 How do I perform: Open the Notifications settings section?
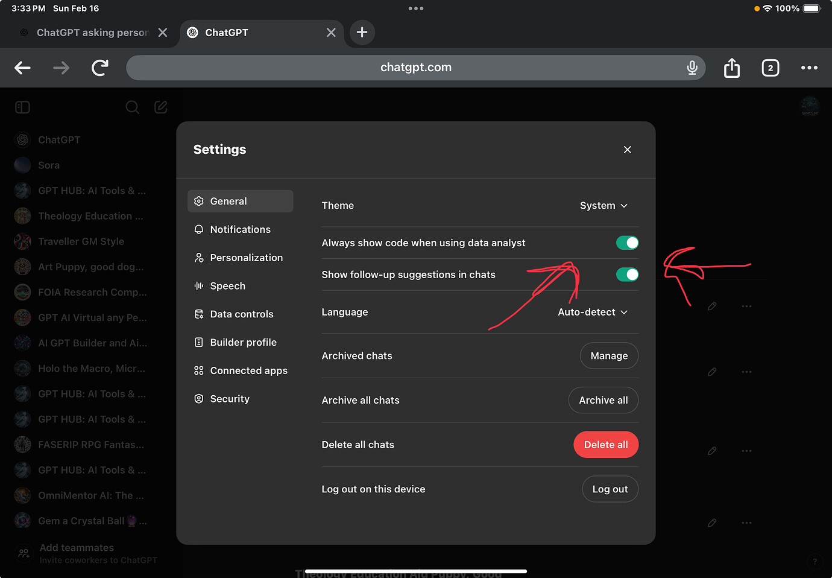pos(240,229)
